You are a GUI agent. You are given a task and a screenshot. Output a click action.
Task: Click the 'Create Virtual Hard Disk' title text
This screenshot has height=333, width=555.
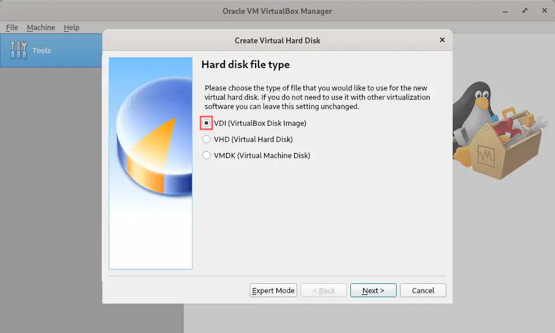tap(277, 40)
